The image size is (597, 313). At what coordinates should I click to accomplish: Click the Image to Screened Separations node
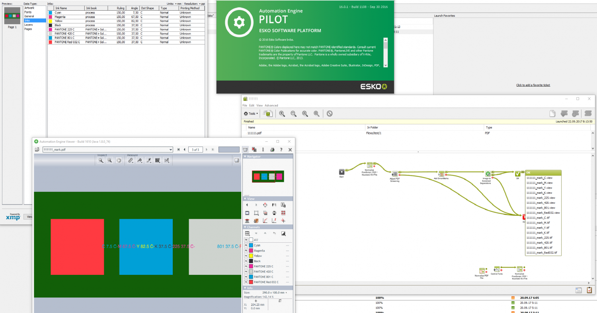(488, 174)
